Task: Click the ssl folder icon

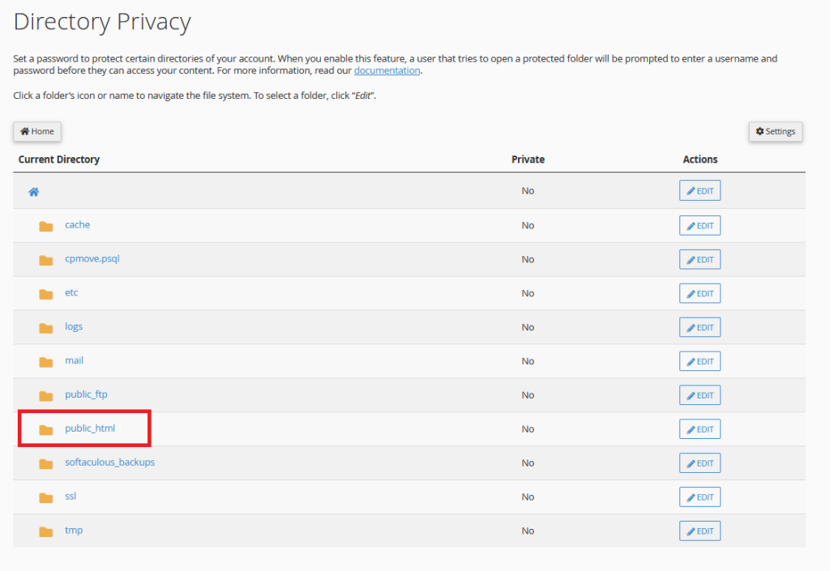Action: click(46, 497)
